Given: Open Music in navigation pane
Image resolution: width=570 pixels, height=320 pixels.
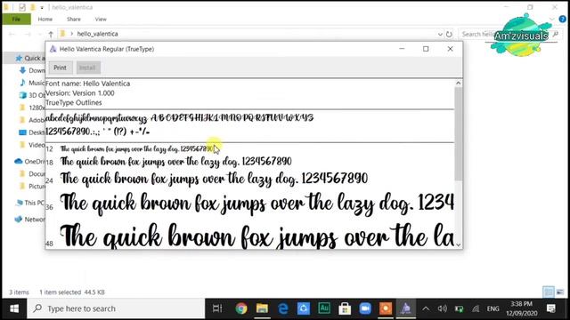Looking at the screenshot, I should tap(32, 83).
